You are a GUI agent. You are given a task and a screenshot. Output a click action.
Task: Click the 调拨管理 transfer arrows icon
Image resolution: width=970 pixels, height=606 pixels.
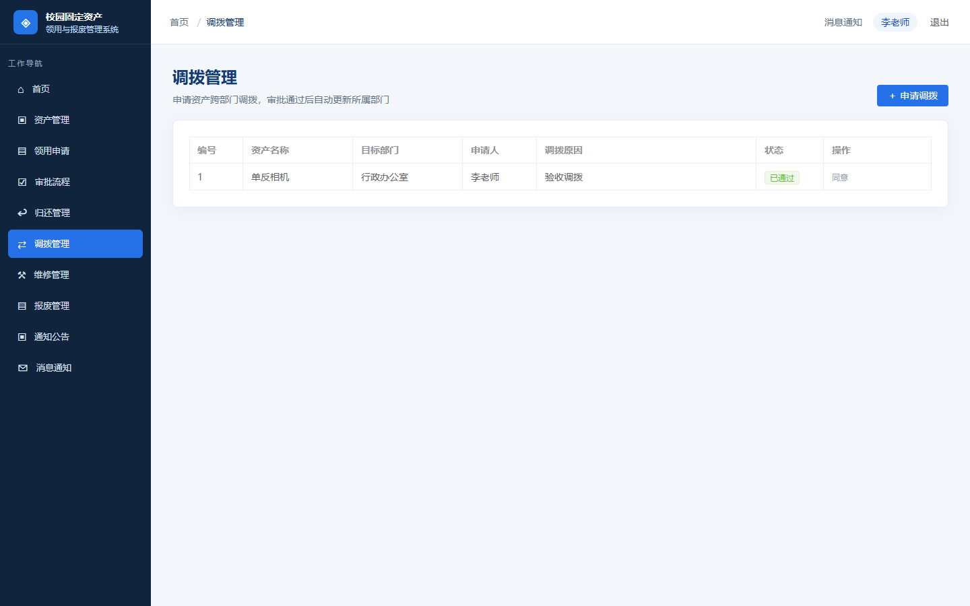[22, 244]
